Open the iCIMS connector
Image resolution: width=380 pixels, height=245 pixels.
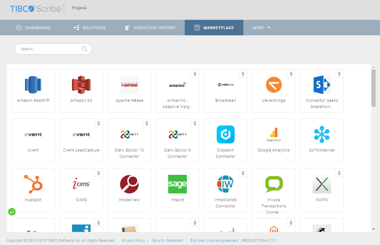(x=81, y=190)
